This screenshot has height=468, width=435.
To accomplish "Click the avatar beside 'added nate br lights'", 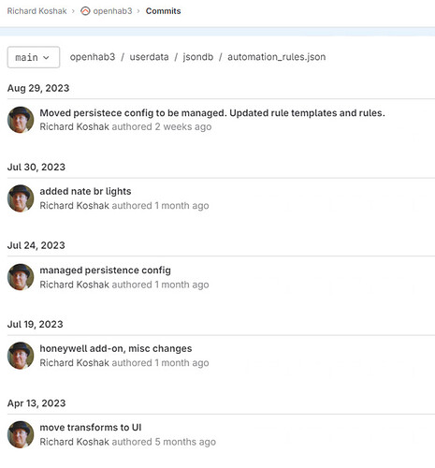I will click(21, 198).
